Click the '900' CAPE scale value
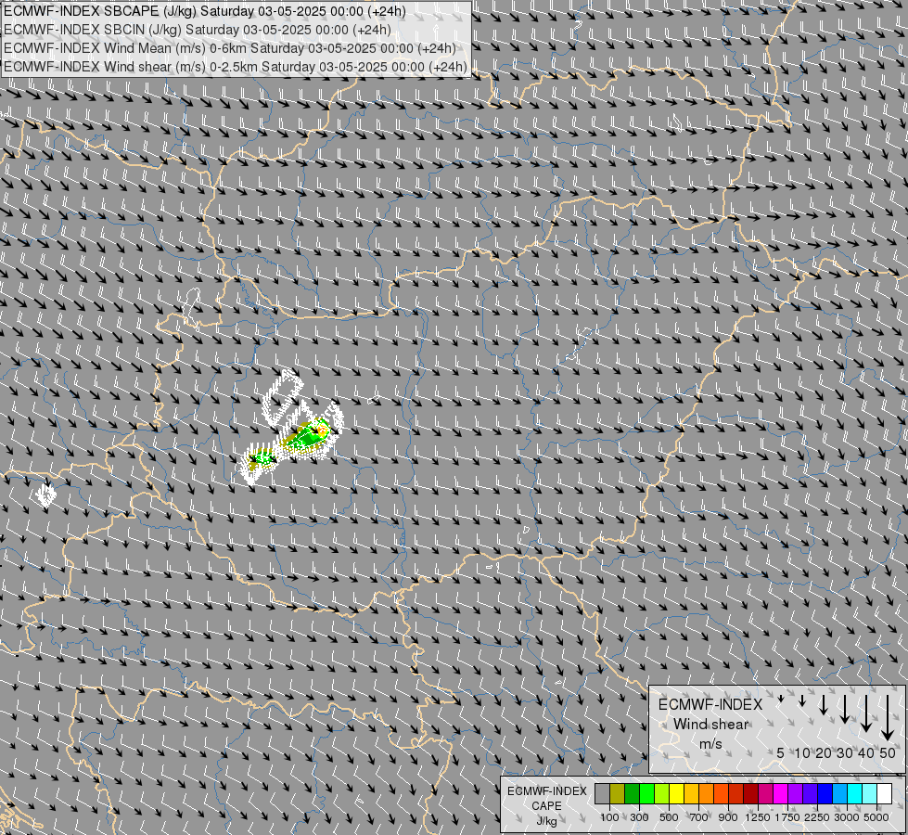908x835 pixels. click(728, 817)
